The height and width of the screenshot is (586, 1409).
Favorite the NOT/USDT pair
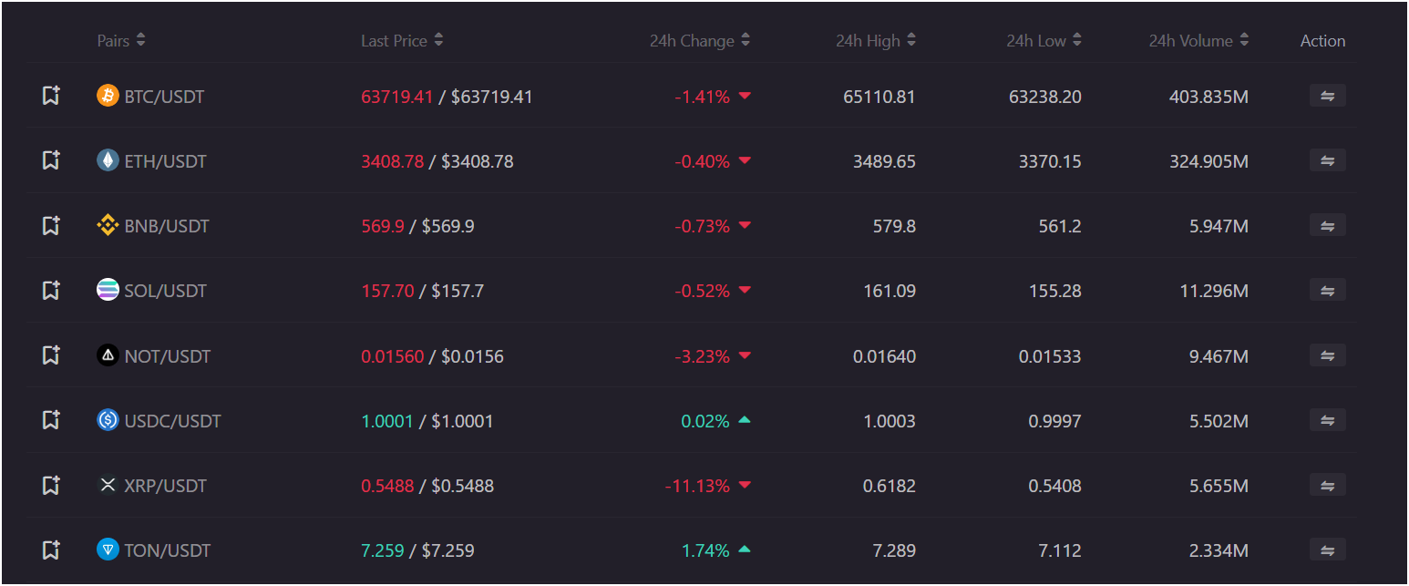pyautogui.click(x=51, y=355)
